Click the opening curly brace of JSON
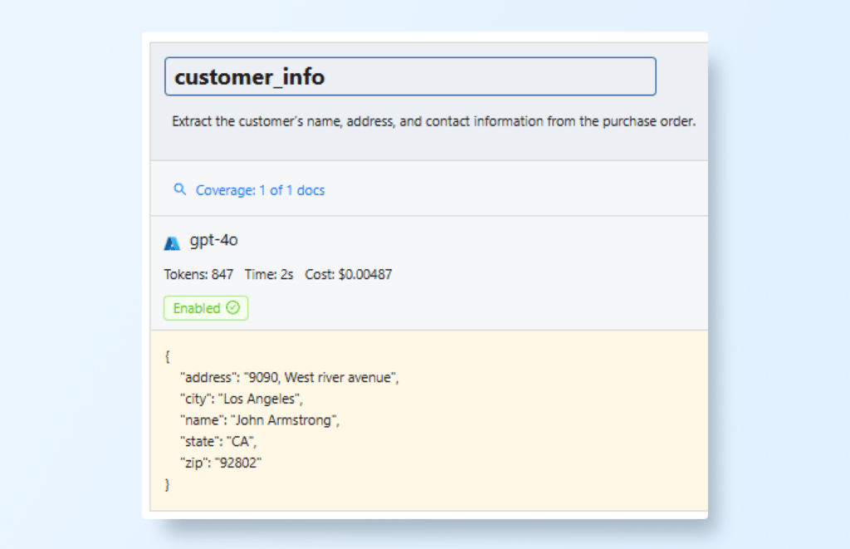850x549 pixels. coord(168,356)
